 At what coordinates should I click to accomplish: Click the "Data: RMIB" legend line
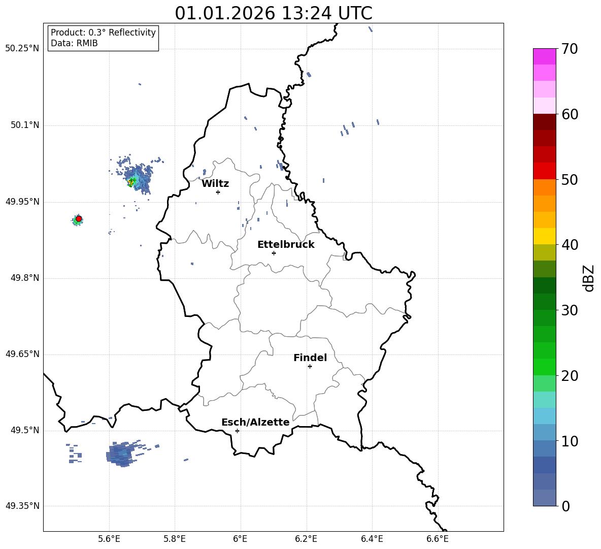(x=74, y=43)
